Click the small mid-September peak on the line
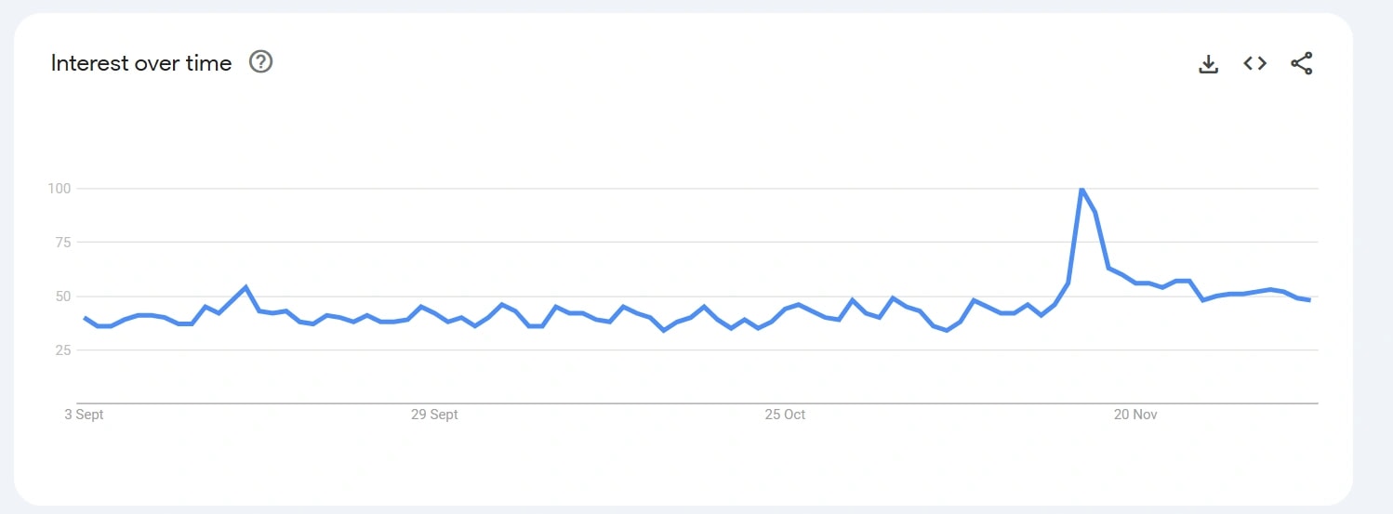 (x=245, y=287)
